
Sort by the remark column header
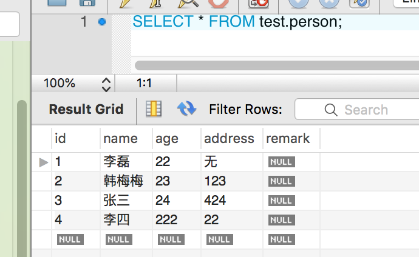point(291,139)
